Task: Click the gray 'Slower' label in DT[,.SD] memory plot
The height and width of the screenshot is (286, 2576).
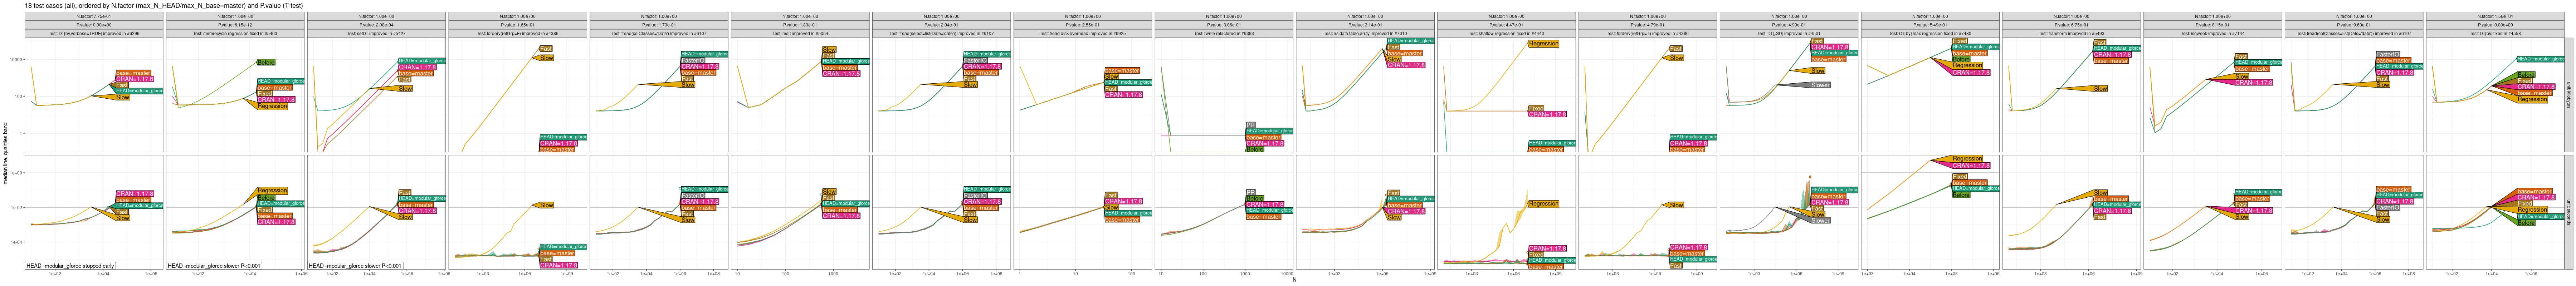Action: pyautogui.click(x=1820, y=85)
